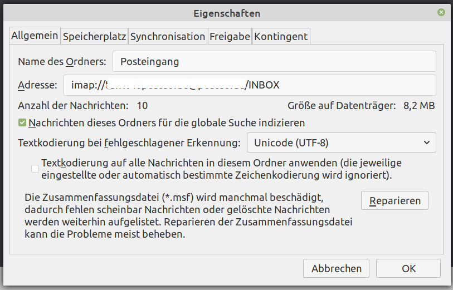
Task: Click Abbrechen to cancel
Action: click(336, 268)
